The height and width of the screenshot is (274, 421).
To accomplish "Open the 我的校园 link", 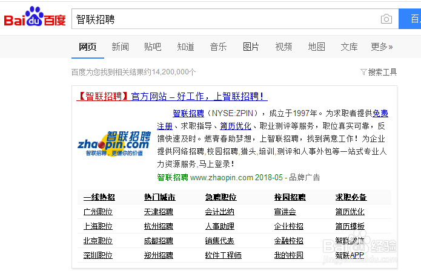I will click(x=288, y=255).
